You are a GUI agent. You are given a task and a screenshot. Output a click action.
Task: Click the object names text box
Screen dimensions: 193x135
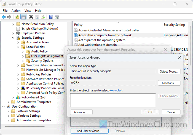pyautogui.click(x=113, y=100)
